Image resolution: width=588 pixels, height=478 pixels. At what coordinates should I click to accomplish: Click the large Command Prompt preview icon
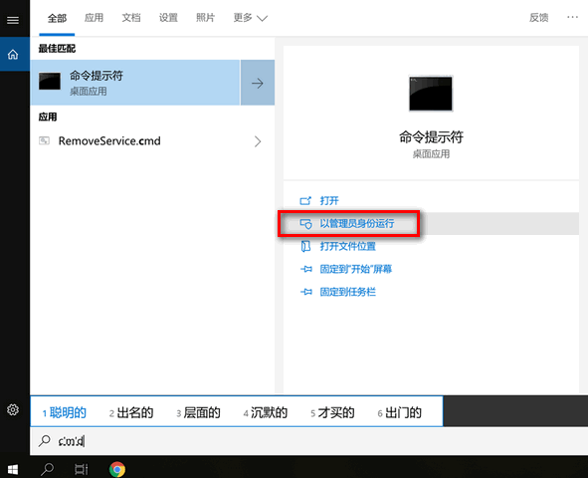[431, 94]
